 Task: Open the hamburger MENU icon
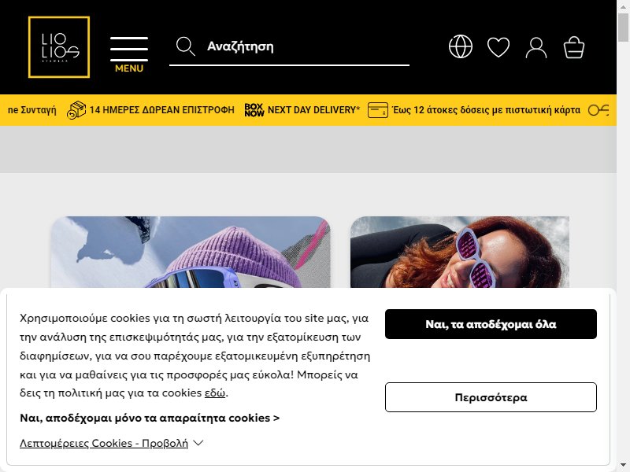[129, 54]
